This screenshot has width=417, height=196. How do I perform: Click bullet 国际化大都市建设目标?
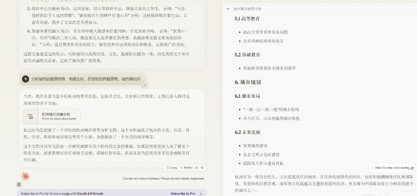263,163
